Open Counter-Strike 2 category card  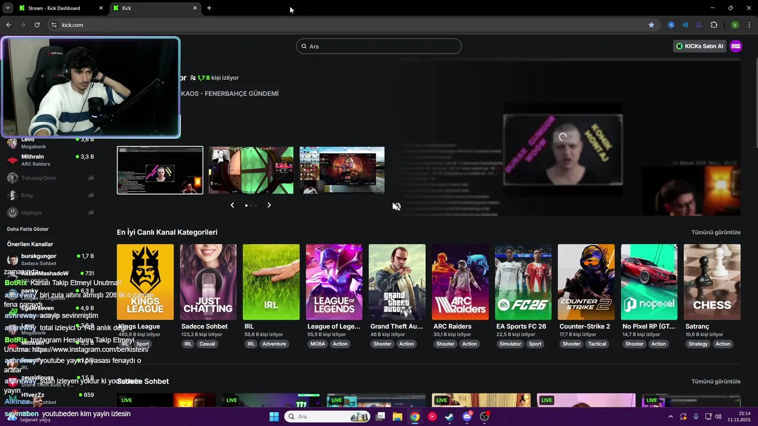(586, 282)
